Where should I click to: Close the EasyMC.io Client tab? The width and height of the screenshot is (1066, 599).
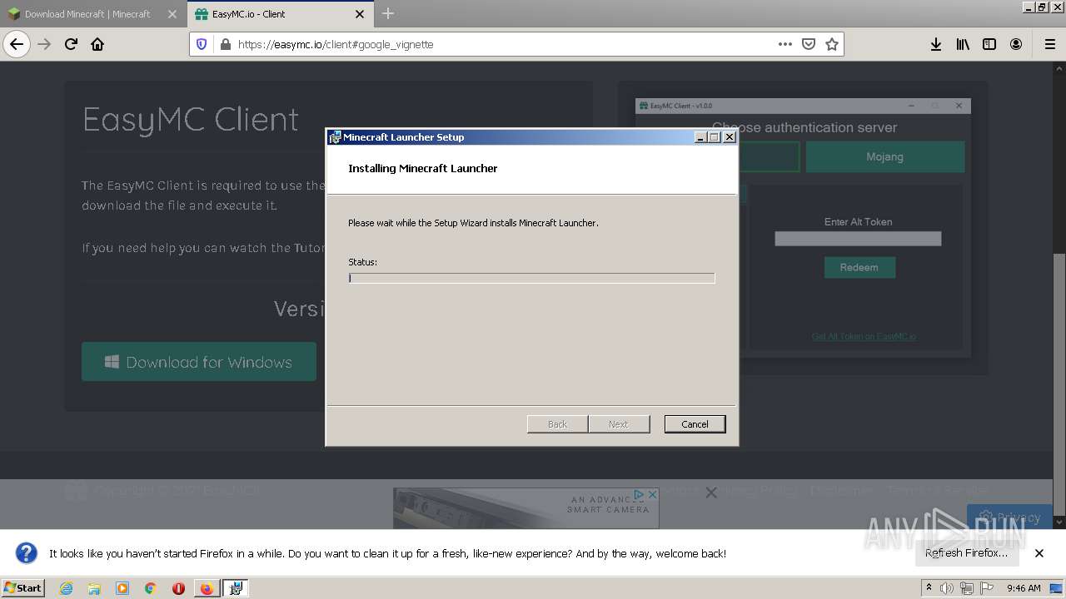pos(360,14)
